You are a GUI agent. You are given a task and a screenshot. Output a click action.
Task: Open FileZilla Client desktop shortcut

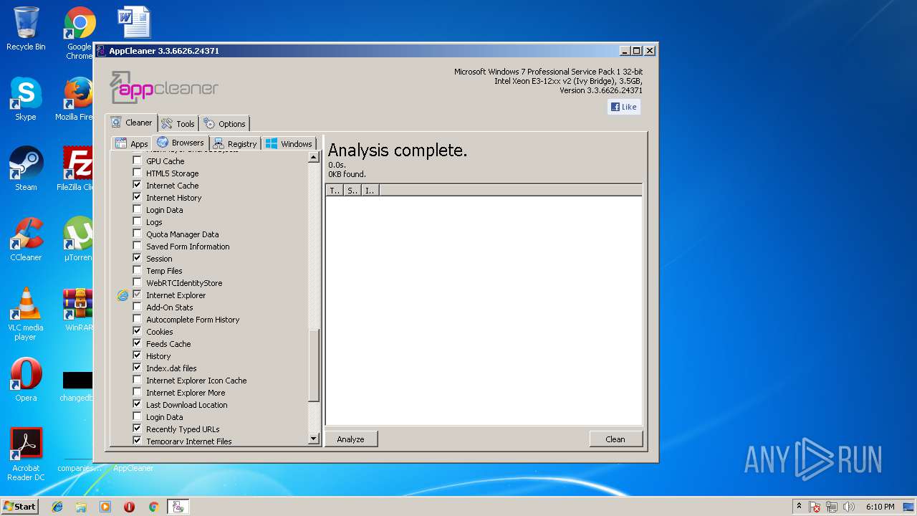(x=77, y=169)
